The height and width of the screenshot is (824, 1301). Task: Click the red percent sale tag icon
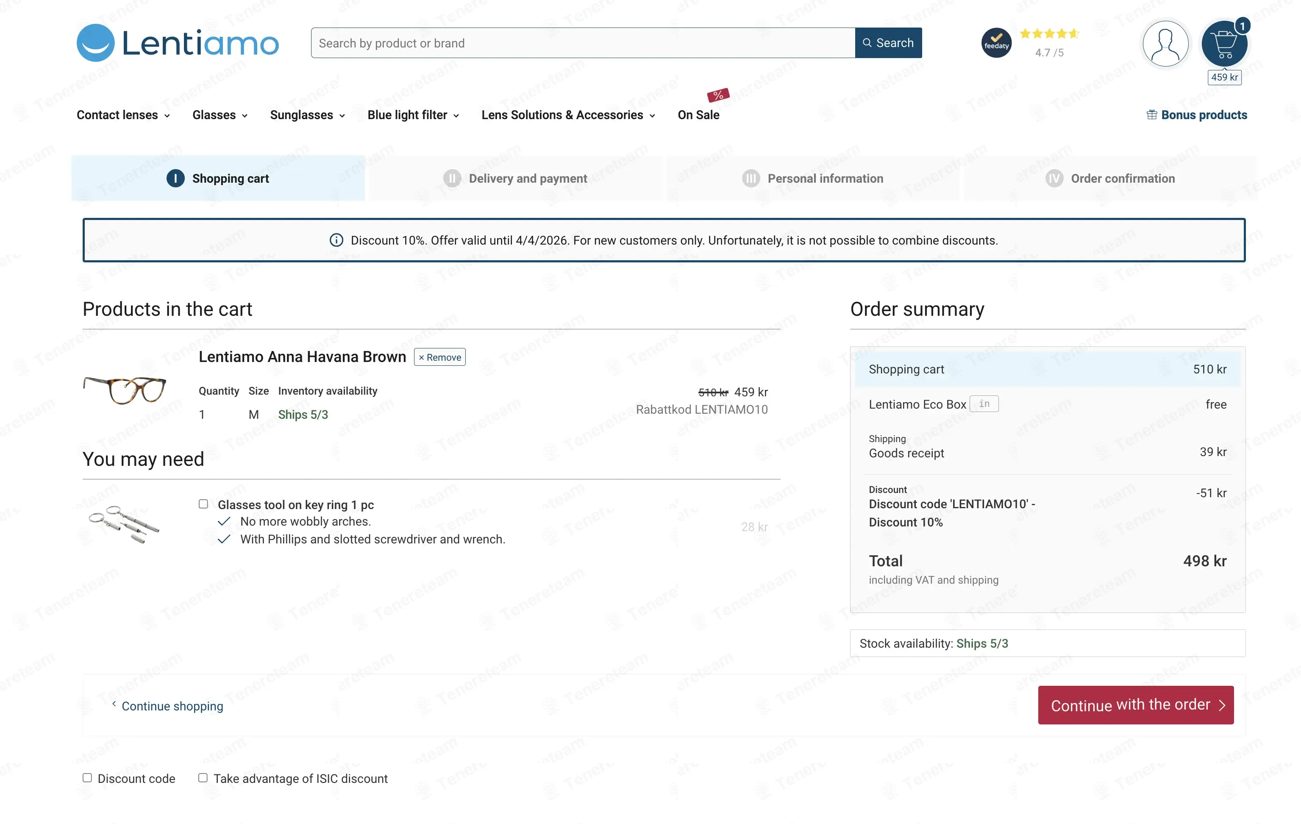pos(718,95)
